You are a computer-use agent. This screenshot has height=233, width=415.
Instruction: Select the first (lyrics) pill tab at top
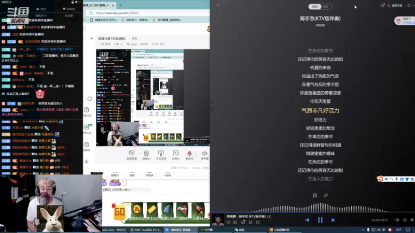[315, 7]
